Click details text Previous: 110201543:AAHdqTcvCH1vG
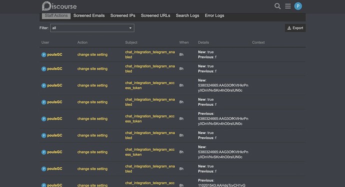 [221, 183]
